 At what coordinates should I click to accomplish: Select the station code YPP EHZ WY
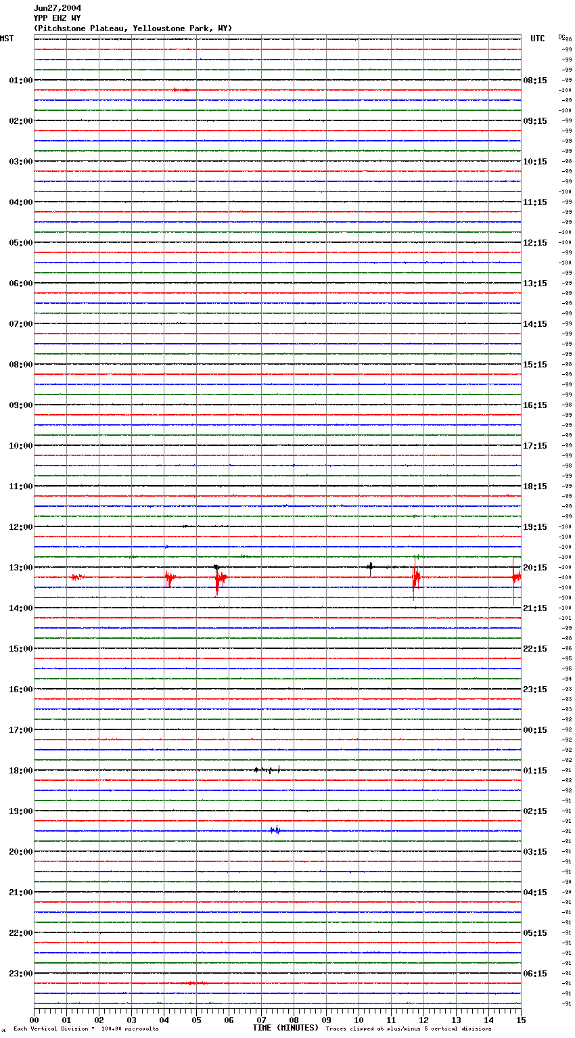click(57, 18)
